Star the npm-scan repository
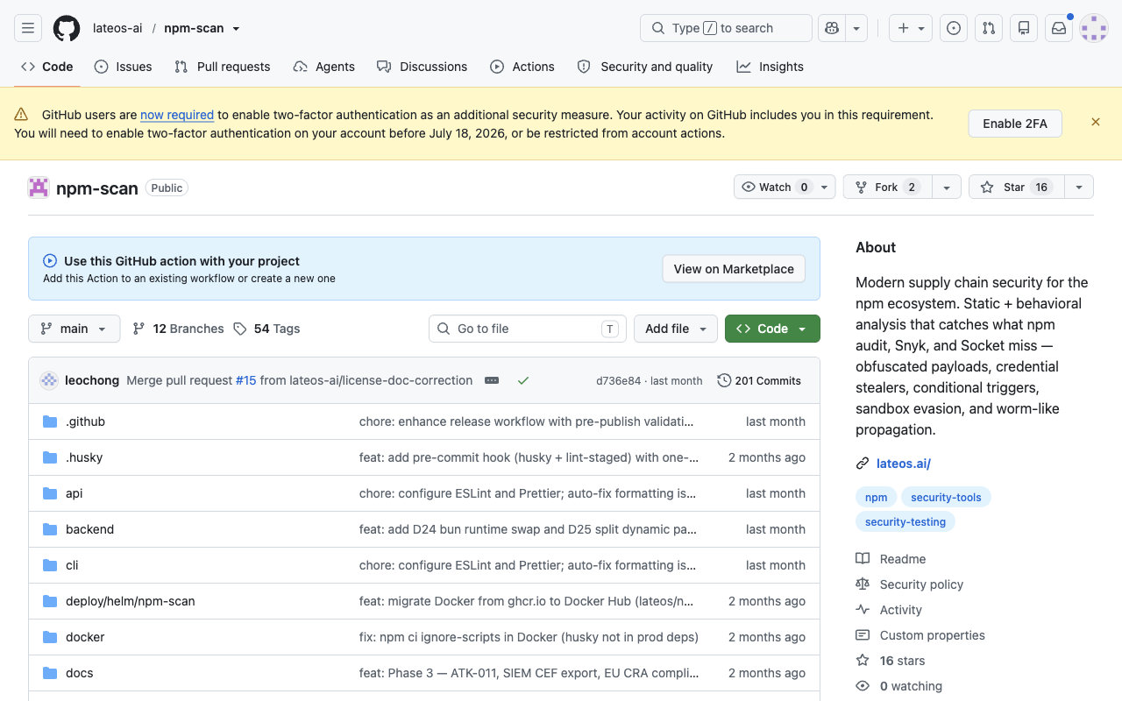The image size is (1122, 701). pos(1017,187)
